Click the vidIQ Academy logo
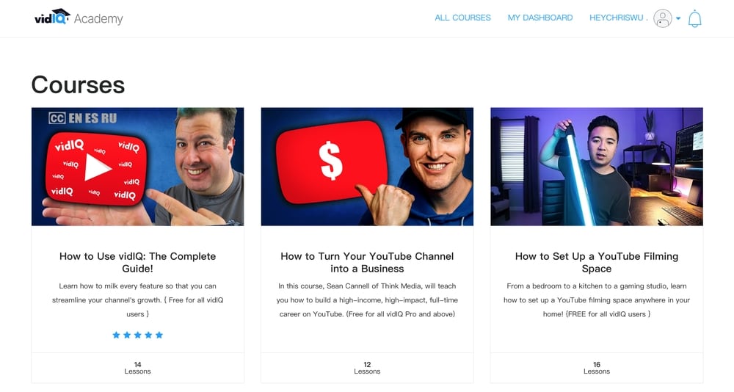This screenshot has width=734, height=392. pyautogui.click(x=79, y=18)
